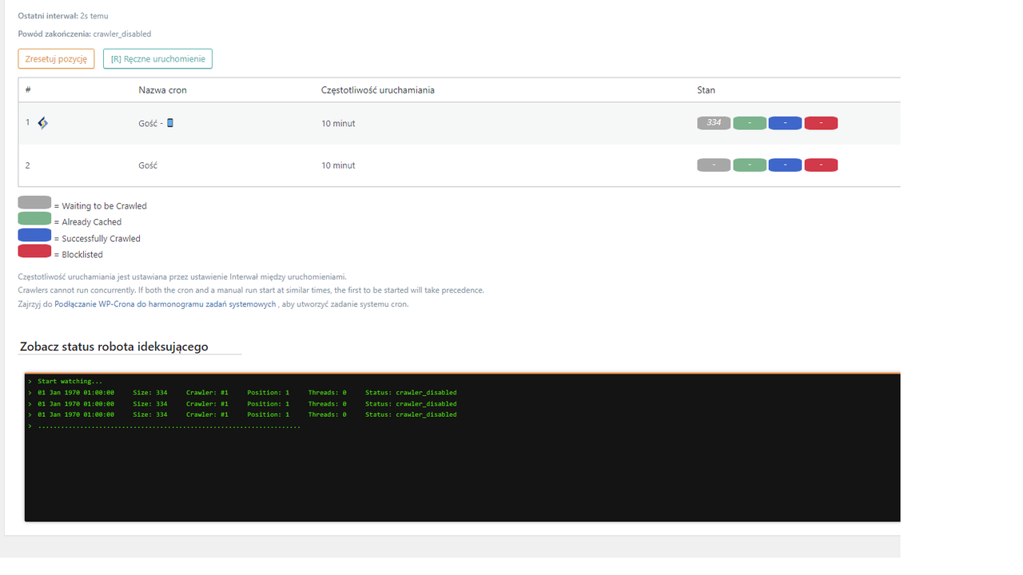Click the grey waiting badge in row 2

tap(714, 165)
